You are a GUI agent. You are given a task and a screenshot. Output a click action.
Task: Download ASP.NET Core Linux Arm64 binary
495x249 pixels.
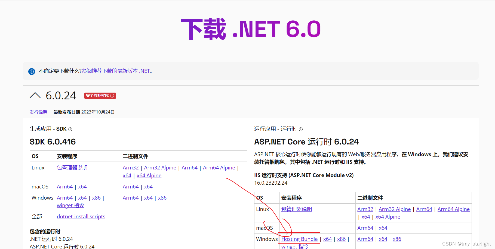click(x=424, y=209)
